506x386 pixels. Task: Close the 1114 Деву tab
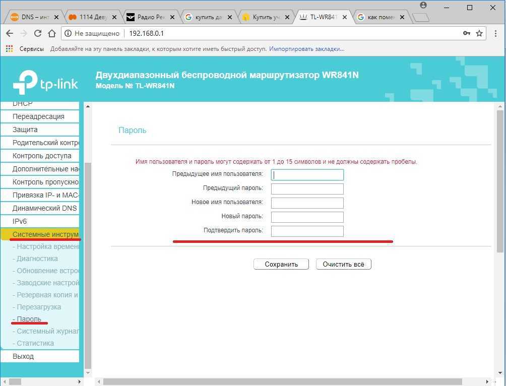[114, 17]
